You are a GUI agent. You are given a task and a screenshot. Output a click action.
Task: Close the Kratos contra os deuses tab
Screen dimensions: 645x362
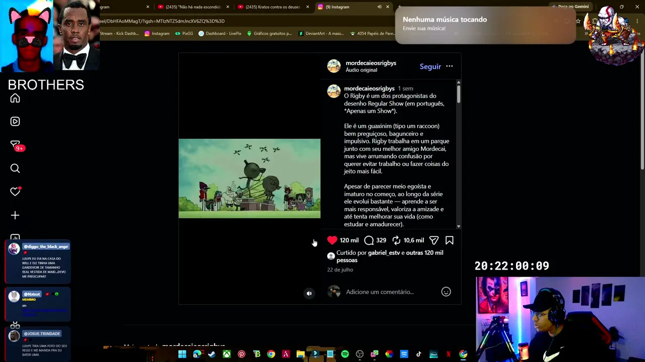coord(307,7)
